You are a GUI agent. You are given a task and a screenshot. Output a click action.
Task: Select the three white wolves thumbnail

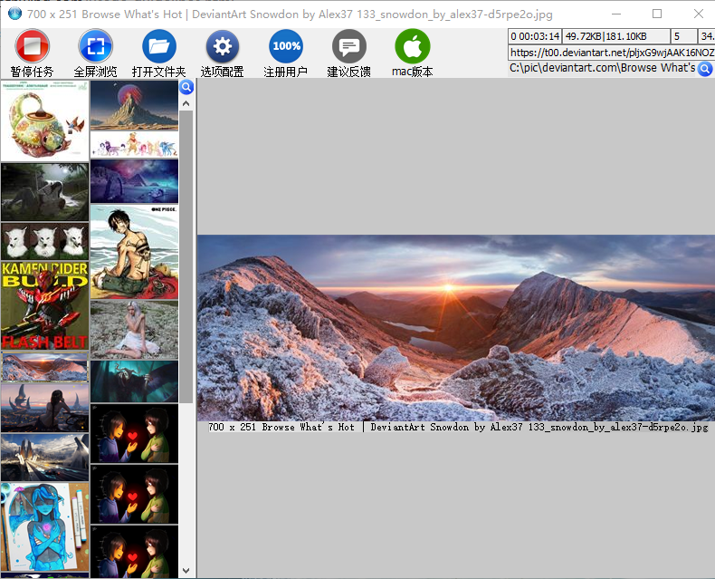44,242
